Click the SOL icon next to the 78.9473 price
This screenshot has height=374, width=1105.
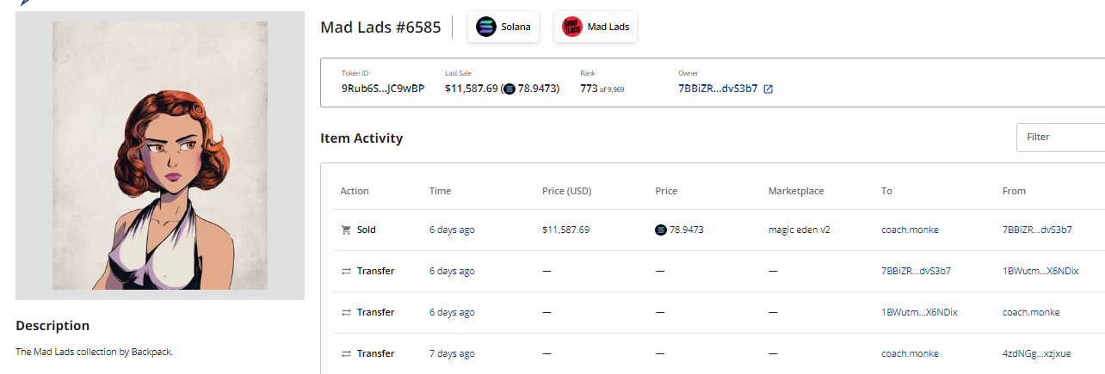(661, 230)
